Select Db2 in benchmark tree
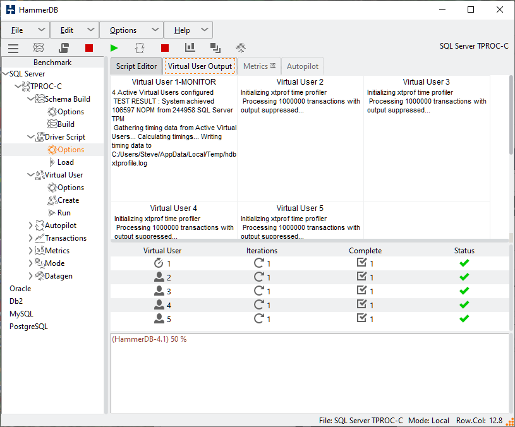The height and width of the screenshot is (427, 515). 16,301
